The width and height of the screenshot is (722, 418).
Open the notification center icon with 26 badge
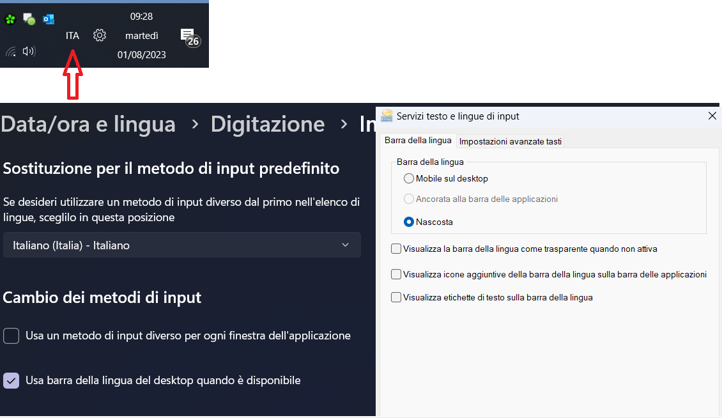[x=190, y=38]
